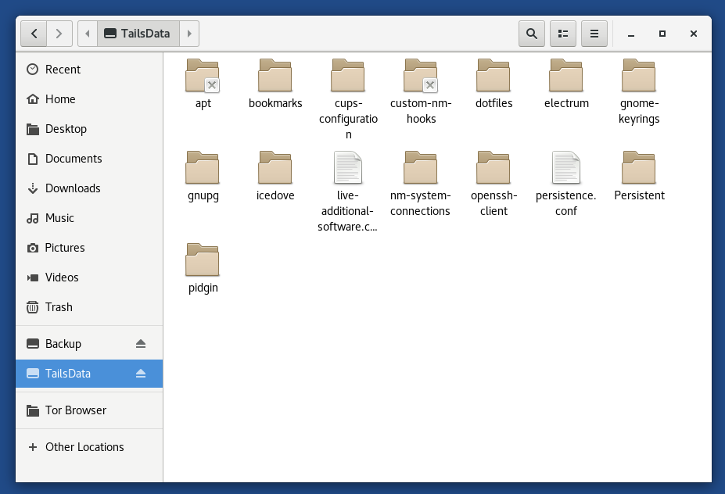
Task: Go to Home in the sidebar
Action: coord(89,99)
